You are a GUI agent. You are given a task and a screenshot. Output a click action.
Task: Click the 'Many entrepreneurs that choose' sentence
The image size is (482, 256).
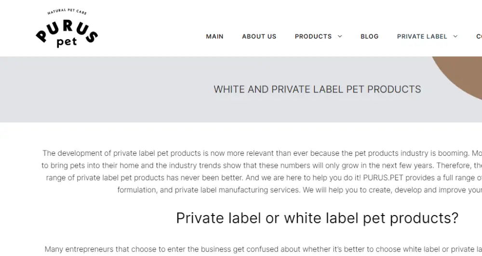click(263, 249)
